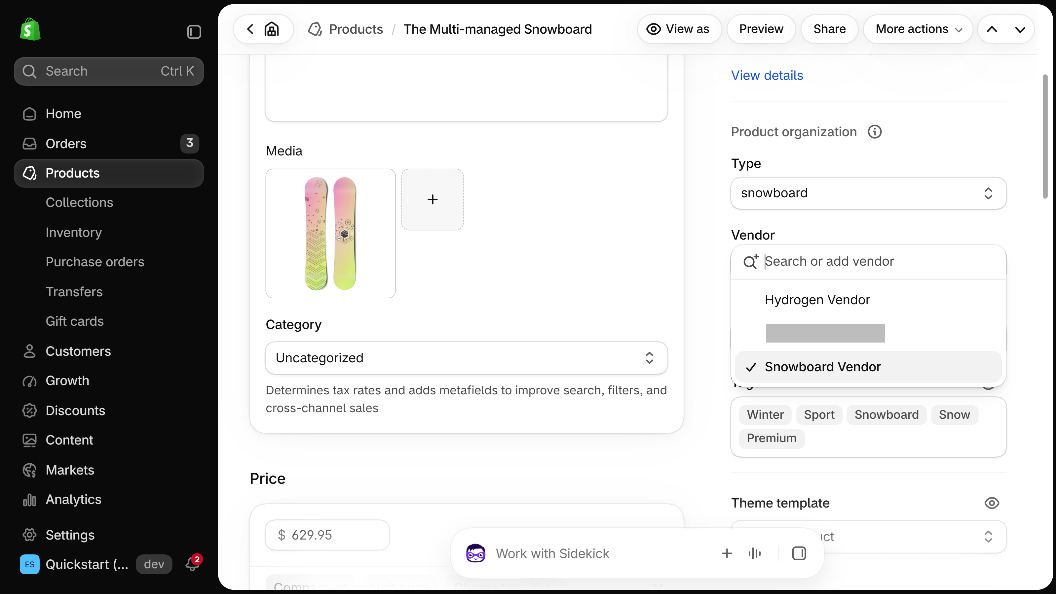1056x594 pixels.
Task: Open the View as eye button
Action: pyautogui.click(x=679, y=29)
